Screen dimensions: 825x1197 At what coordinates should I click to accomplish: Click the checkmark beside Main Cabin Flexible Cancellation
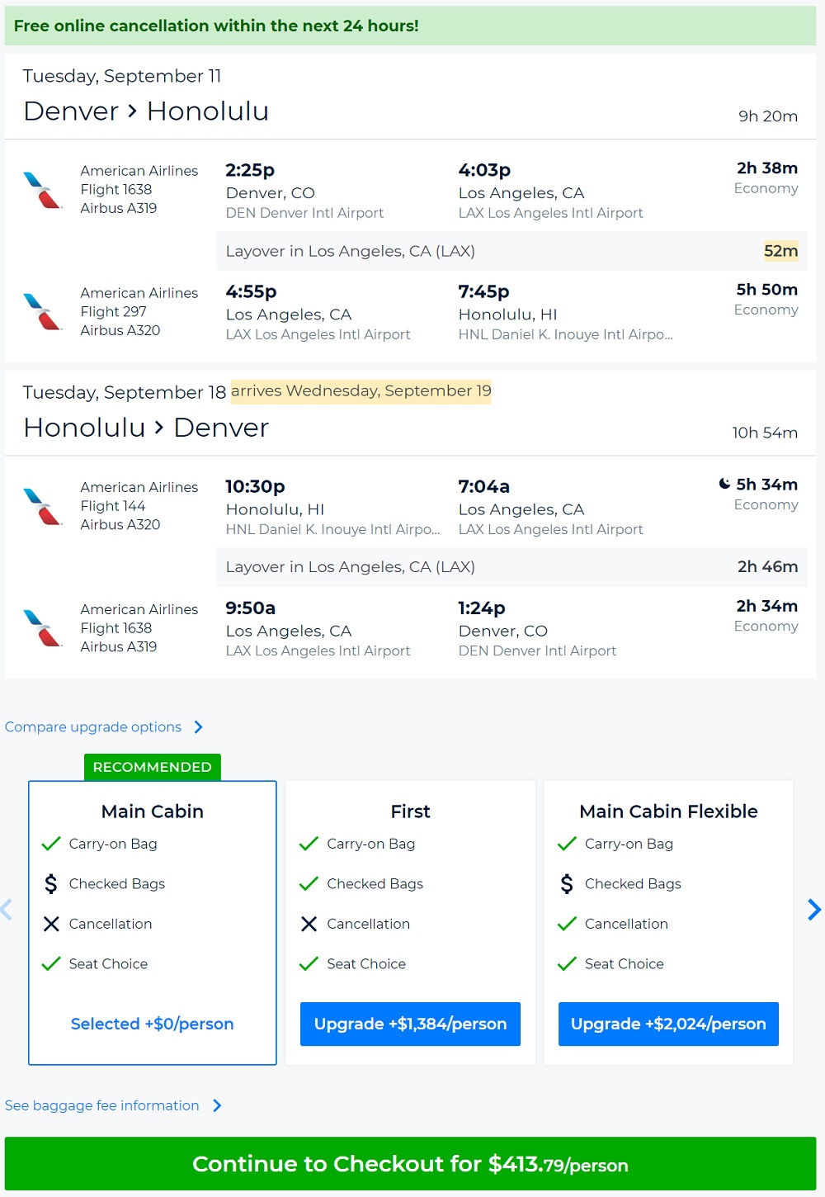[567, 924]
